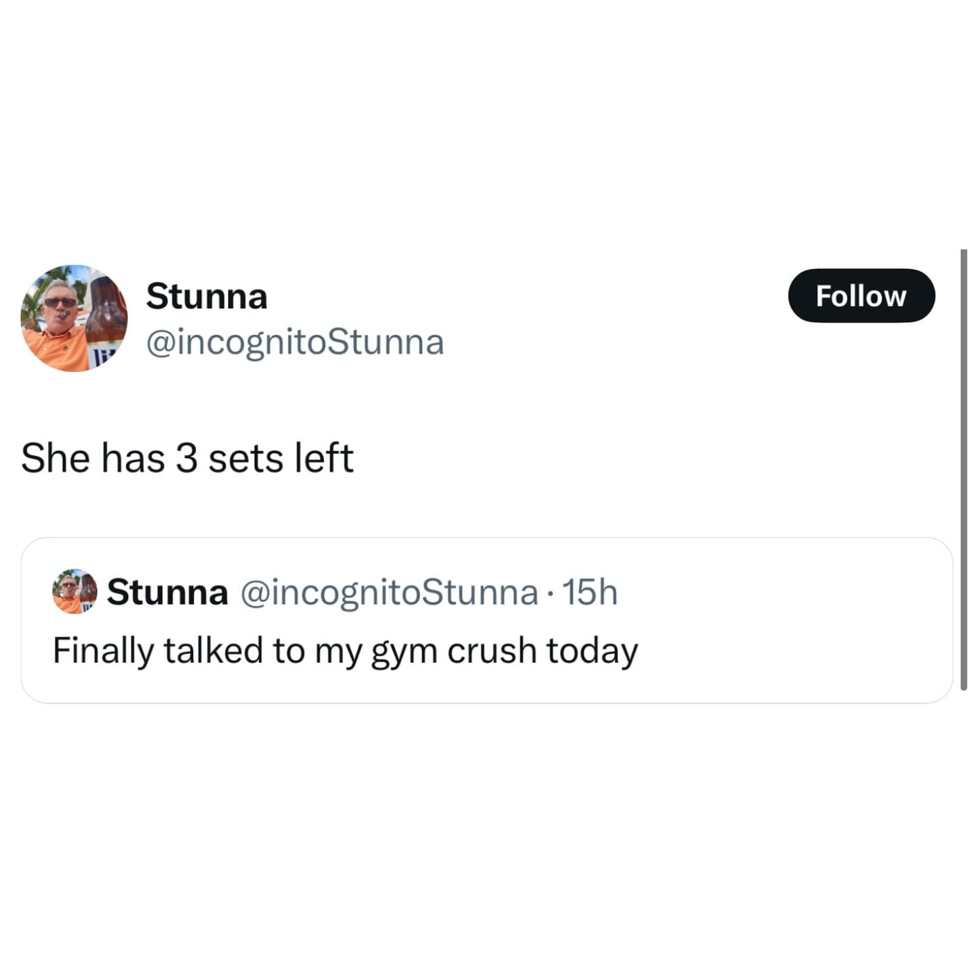The height and width of the screenshot is (974, 974).
Task: Click the main @incognitoStunna handle
Action: pos(295,342)
